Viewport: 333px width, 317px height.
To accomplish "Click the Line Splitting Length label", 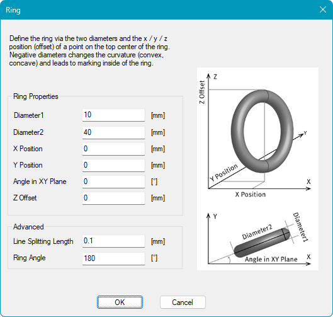I will tap(43, 241).
